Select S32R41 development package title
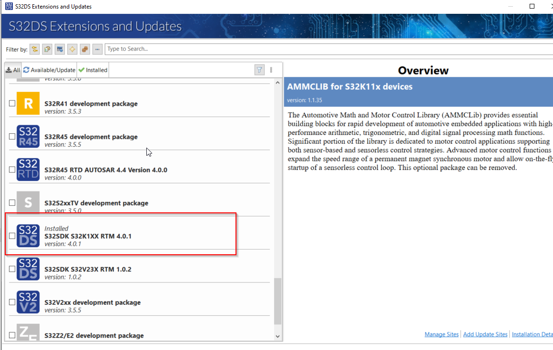 pos(91,103)
